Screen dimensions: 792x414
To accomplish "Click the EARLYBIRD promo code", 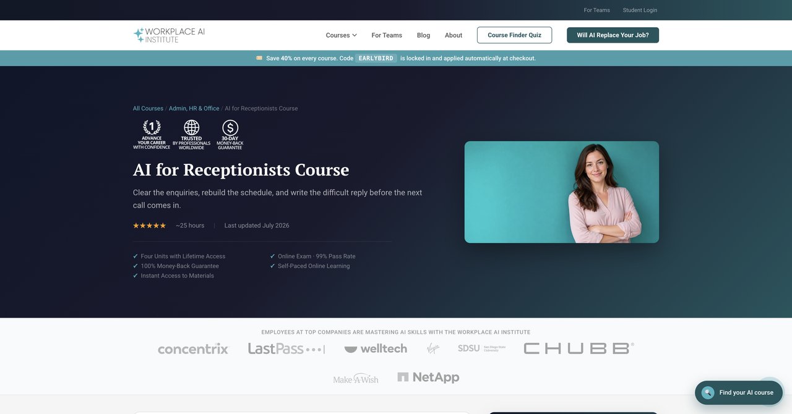I will (x=376, y=58).
